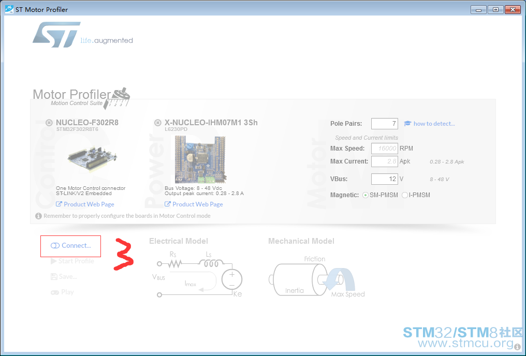Viewport: 526px width, 356px height.
Task: Click the 'L6230PD' subtitle text
Action: point(176,129)
